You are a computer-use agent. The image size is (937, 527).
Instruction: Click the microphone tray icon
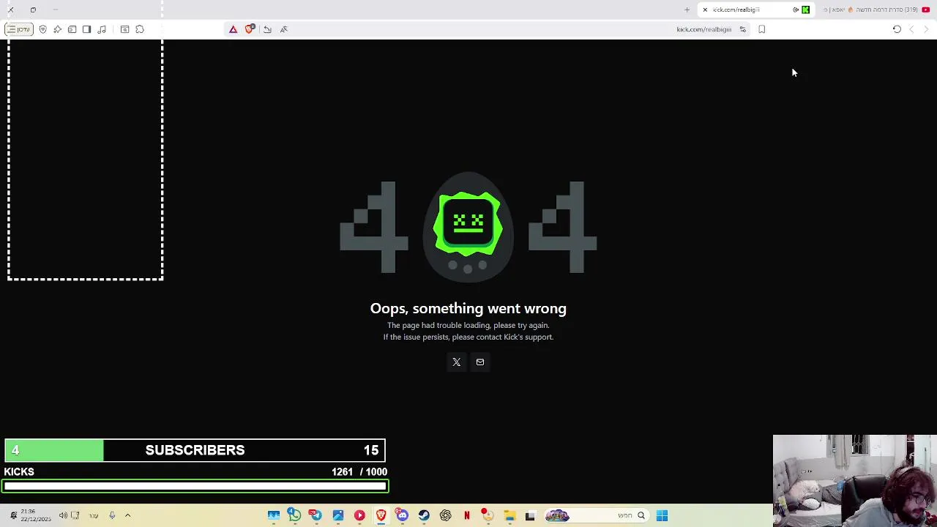tap(112, 515)
